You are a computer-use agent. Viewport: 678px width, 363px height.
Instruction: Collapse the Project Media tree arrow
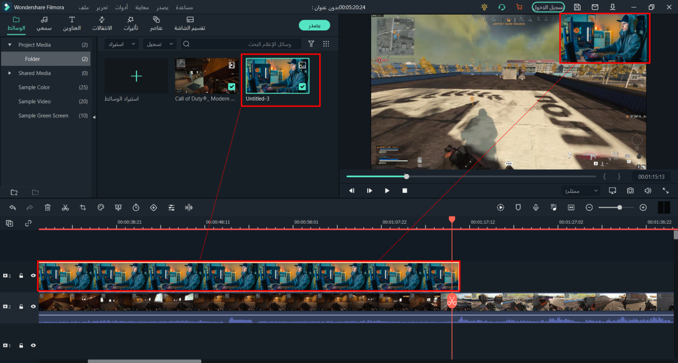point(10,45)
